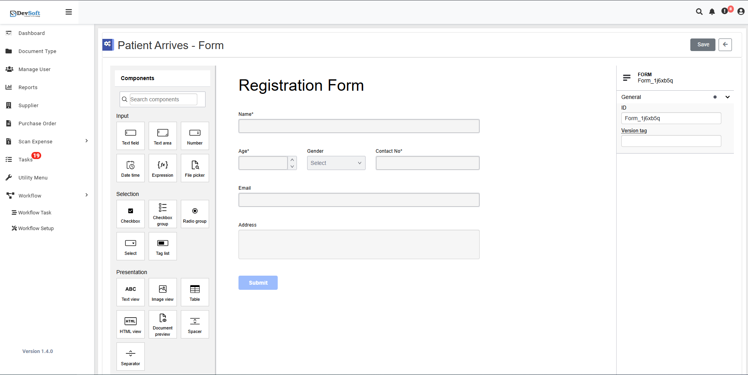Click the Submit button
Viewport: 748px width, 375px height.
click(257, 282)
